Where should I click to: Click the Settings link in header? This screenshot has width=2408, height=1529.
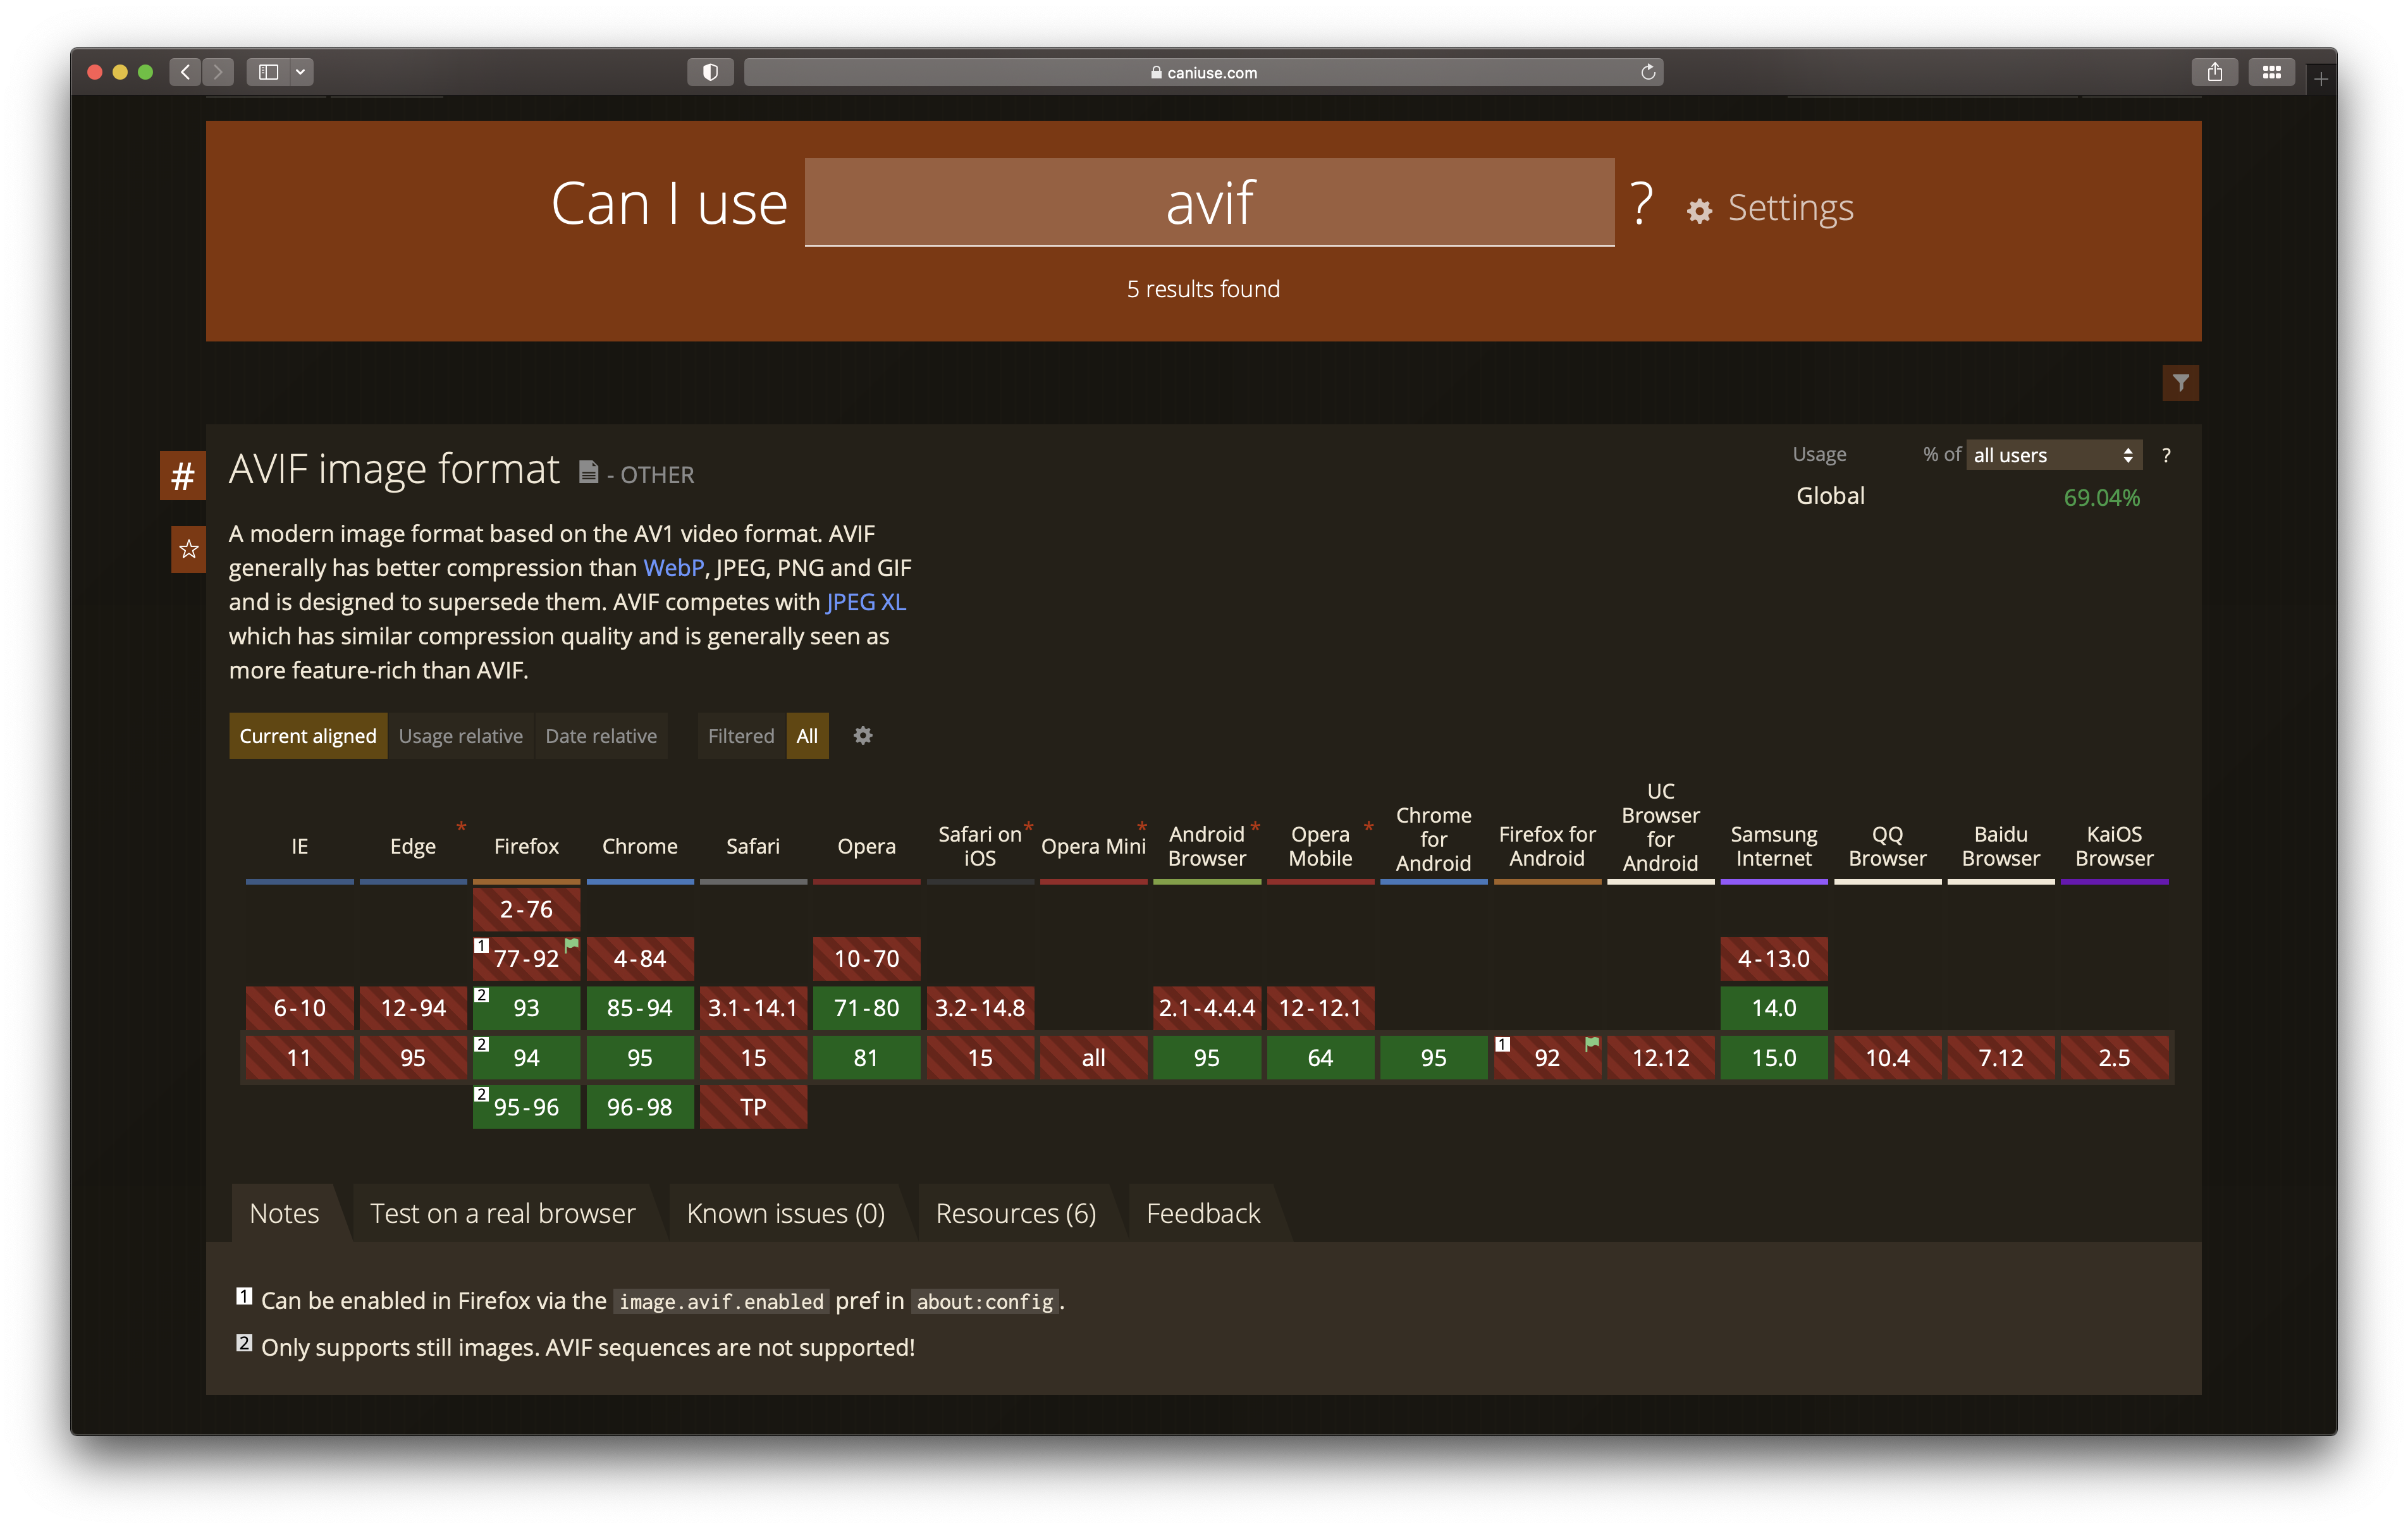point(1790,208)
